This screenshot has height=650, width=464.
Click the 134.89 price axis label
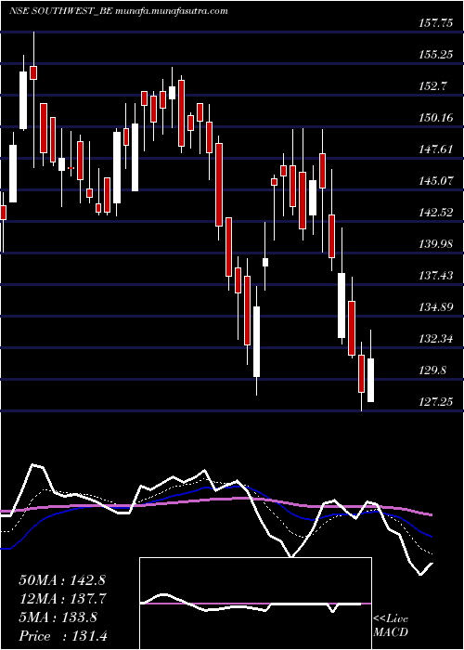[435, 307]
